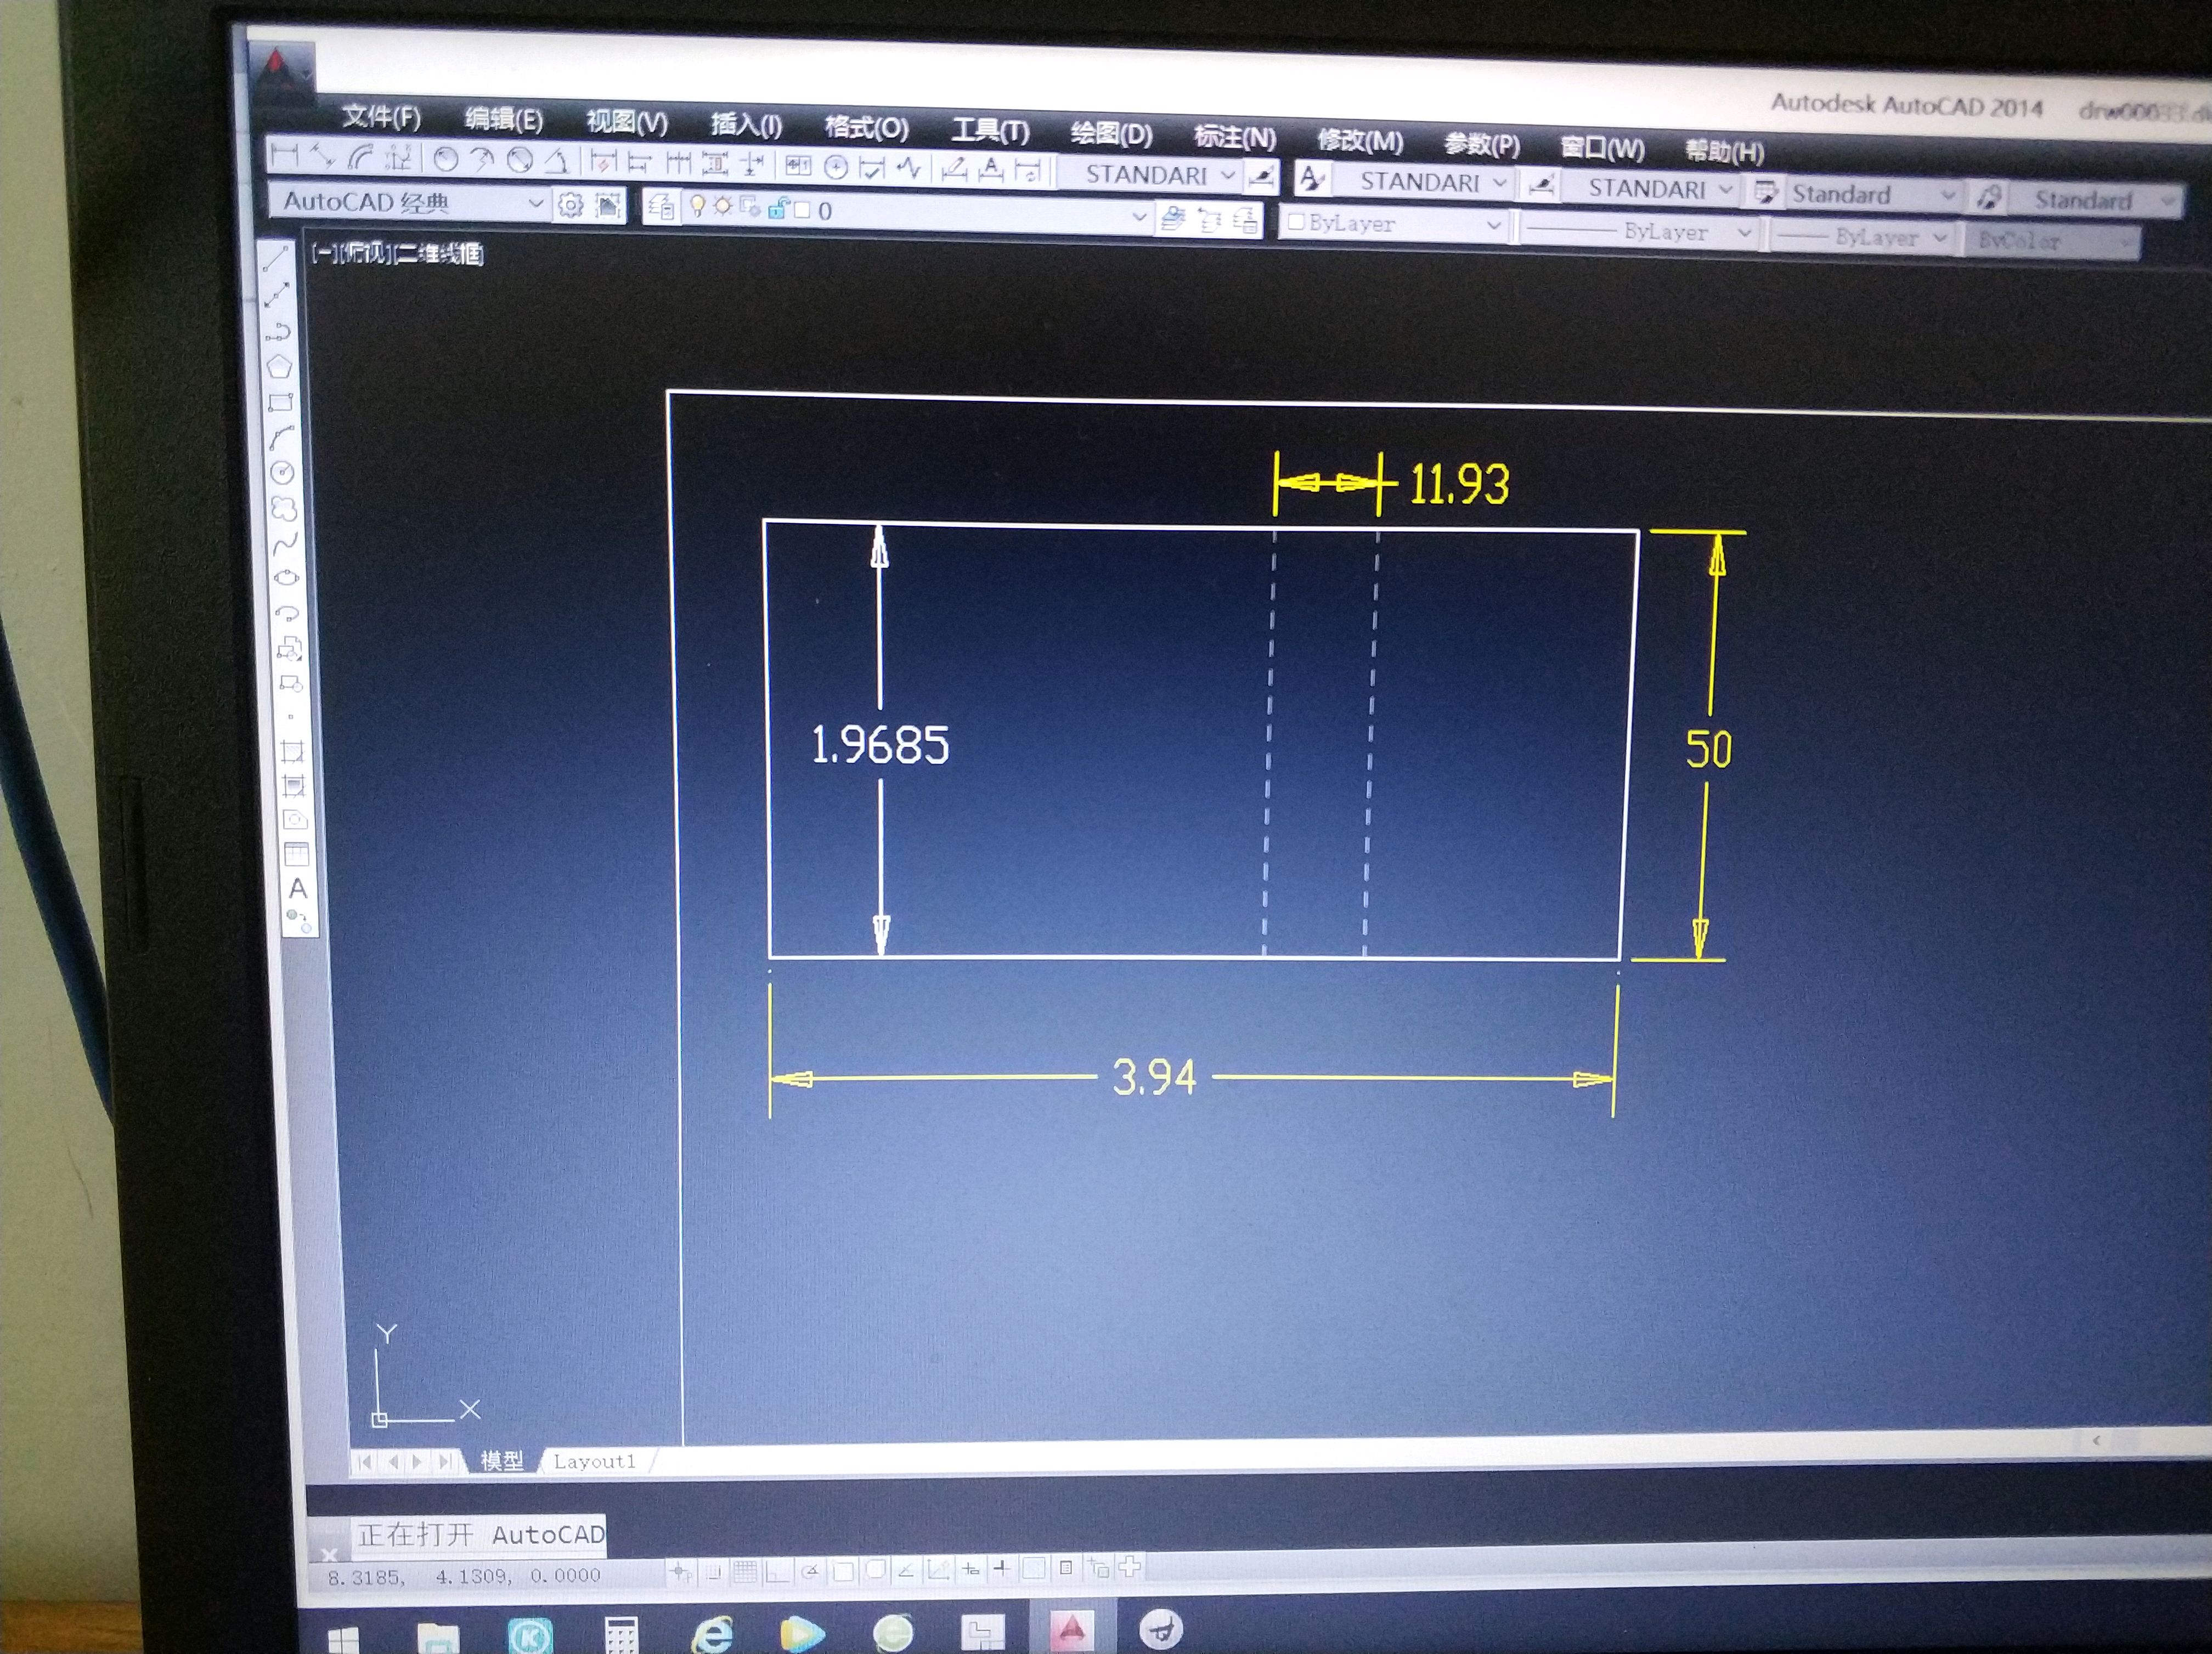2212x1654 pixels.
Task: Open the Layer Properties Manager icon
Action: pos(660,208)
